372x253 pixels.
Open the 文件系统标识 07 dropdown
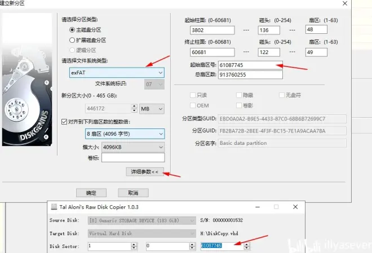pyautogui.click(x=154, y=84)
